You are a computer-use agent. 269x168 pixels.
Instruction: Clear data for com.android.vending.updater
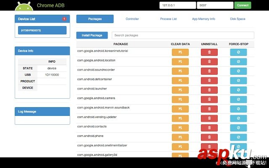(180, 118)
